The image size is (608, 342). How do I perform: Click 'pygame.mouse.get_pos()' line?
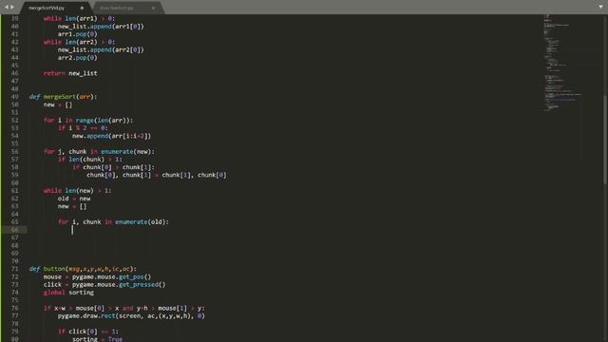[x=97, y=276]
